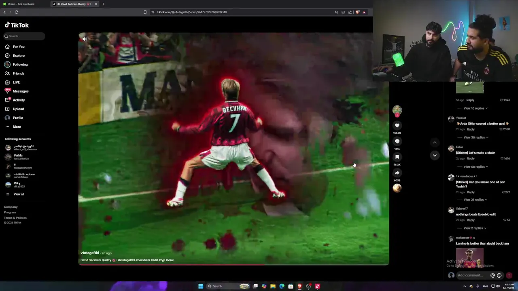This screenshot has height=291, width=518.
Task: Reply to Sabeer17's comment
Action: [471, 220]
